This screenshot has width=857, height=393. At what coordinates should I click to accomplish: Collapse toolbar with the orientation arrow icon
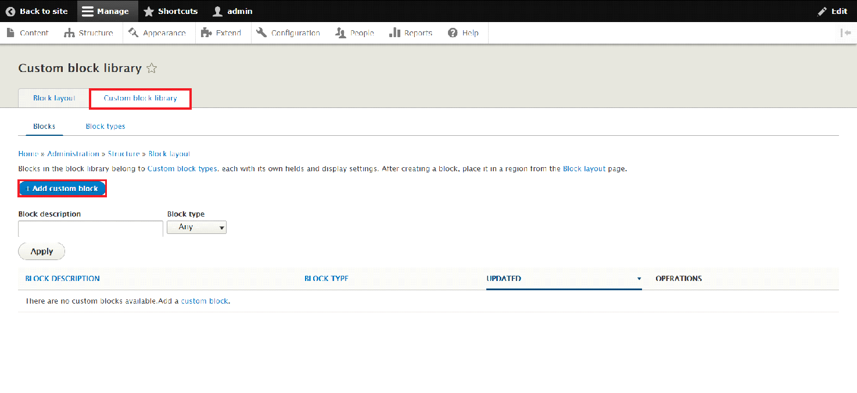[845, 33]
